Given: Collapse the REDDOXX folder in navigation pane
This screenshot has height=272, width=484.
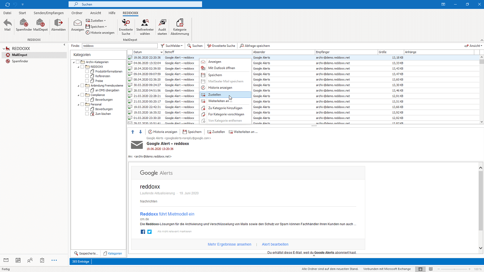Looking at the screenshot, I should pos(4,49).
